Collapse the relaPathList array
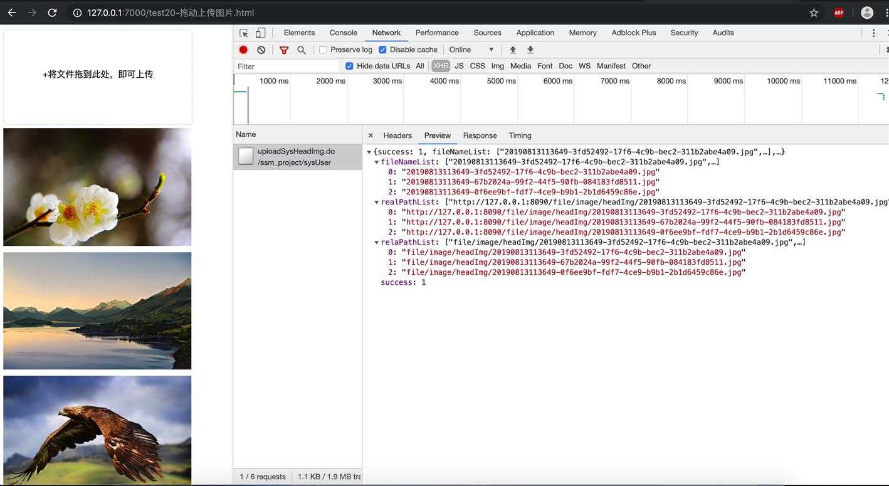Viewport: 889px width, 486px height. click(x=377, y=242)
